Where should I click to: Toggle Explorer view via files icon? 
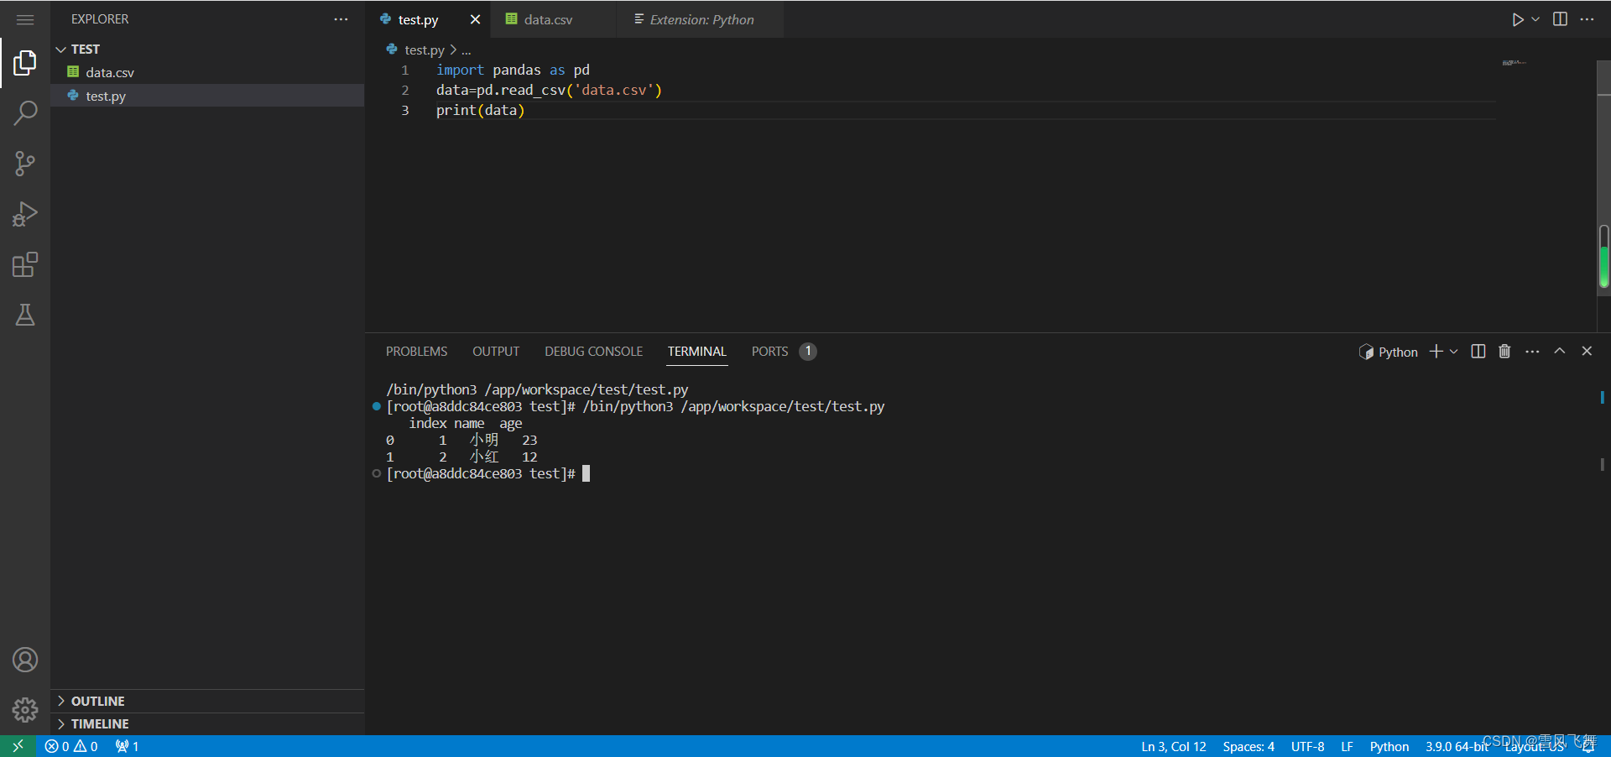[x=25, y=62]
